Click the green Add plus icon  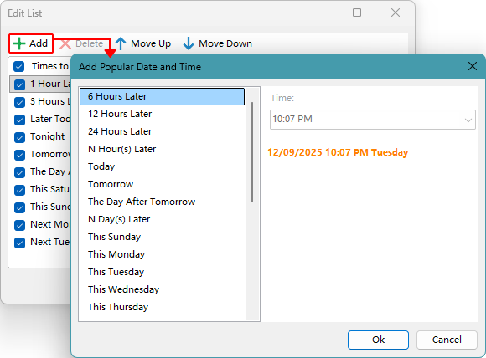tap(19, 43)
